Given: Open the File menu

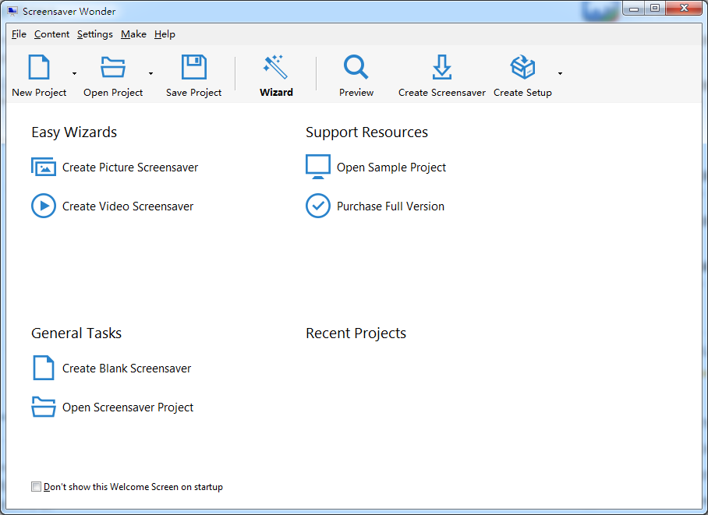Looking at the screenshot, I should (19, 34).
